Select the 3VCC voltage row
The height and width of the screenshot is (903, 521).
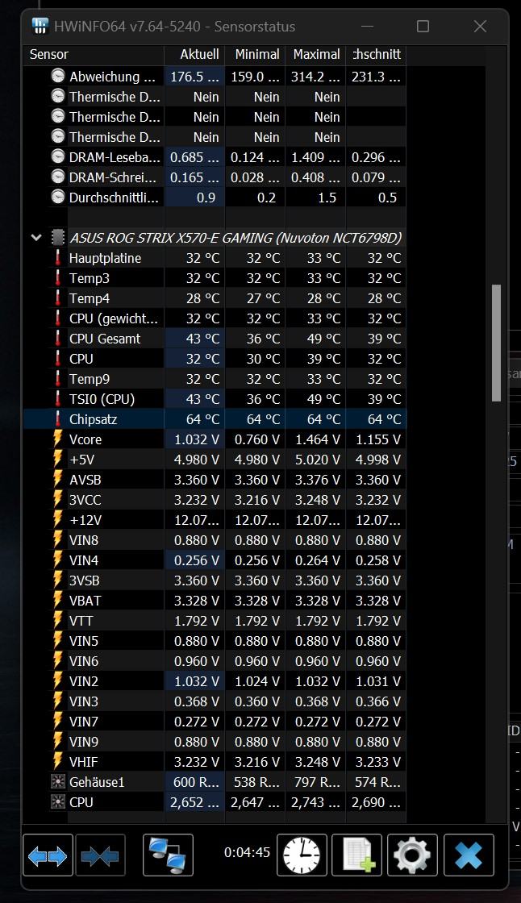(x=215, y=500)
